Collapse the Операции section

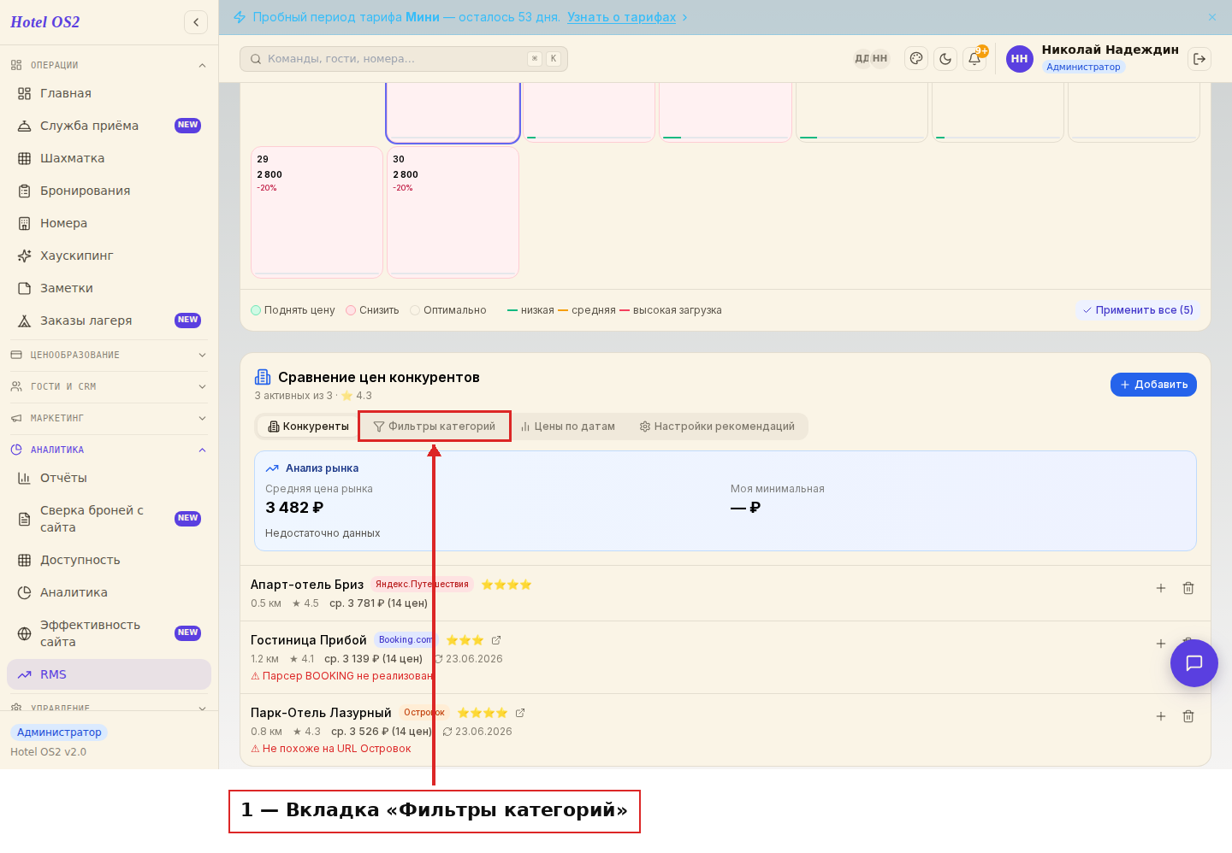pyautogui.click(x=109, y=65)
